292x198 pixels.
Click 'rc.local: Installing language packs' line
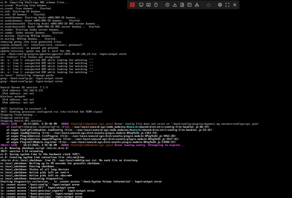click(x=27, y=75)
